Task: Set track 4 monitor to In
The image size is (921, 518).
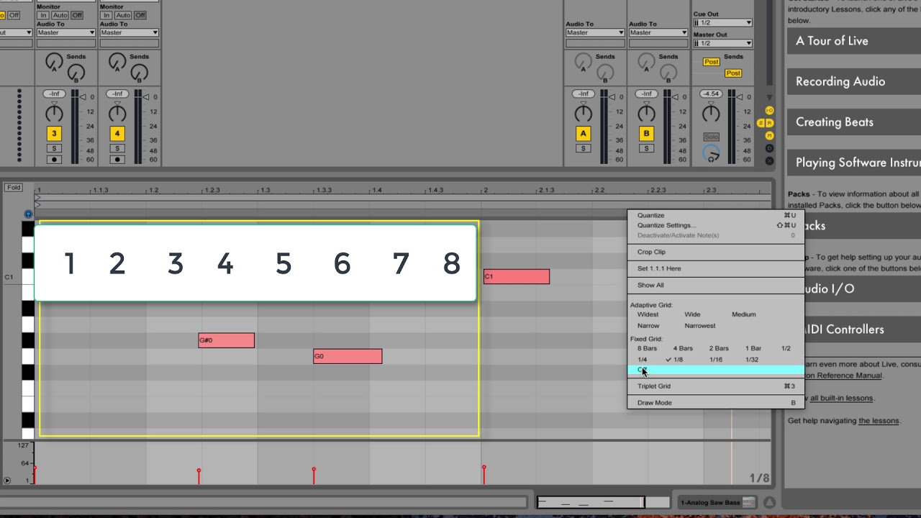Action: [x=106, y=15]
